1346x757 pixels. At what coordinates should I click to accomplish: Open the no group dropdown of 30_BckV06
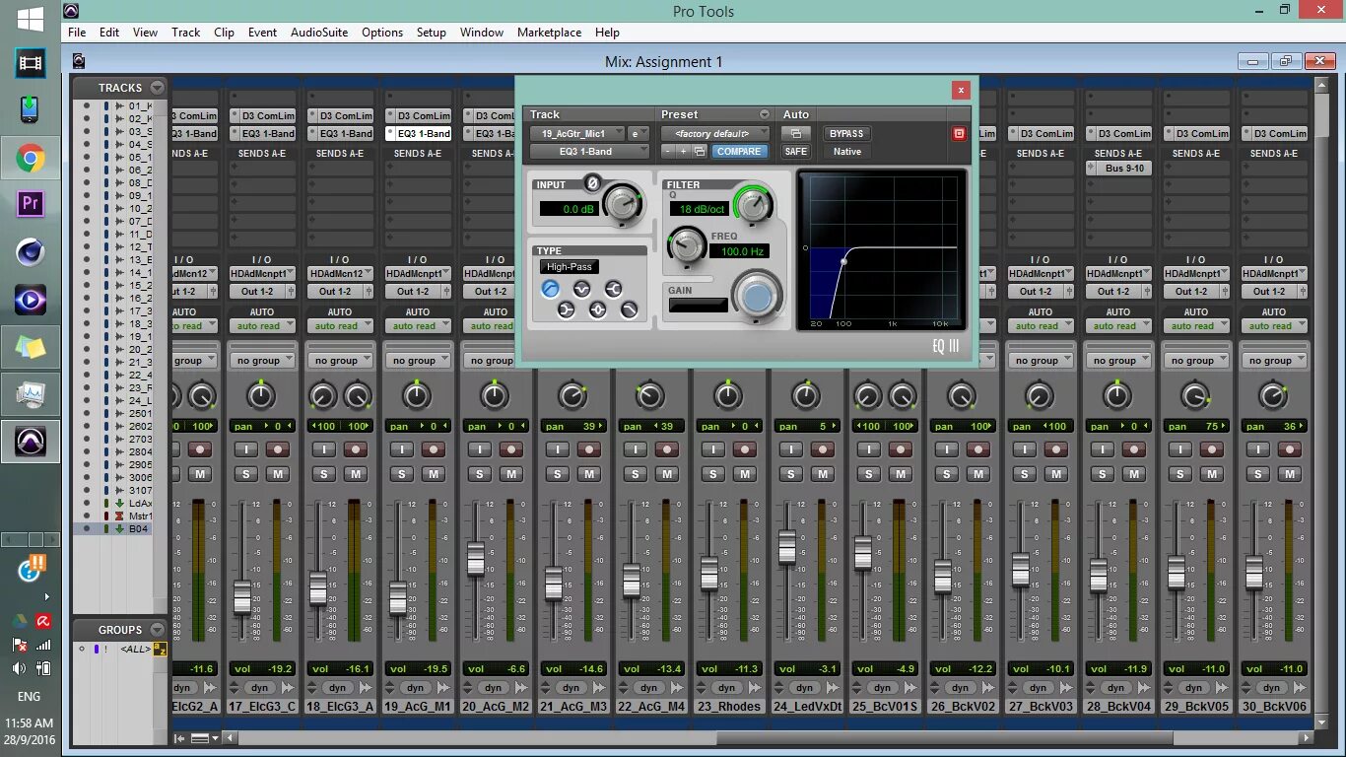click(x=1273, y=361)
